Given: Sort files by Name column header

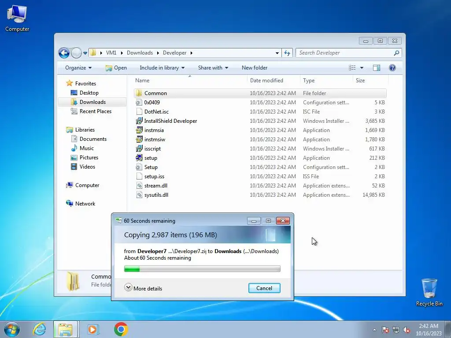Looking at the screenshot, I should pos(190,81).
